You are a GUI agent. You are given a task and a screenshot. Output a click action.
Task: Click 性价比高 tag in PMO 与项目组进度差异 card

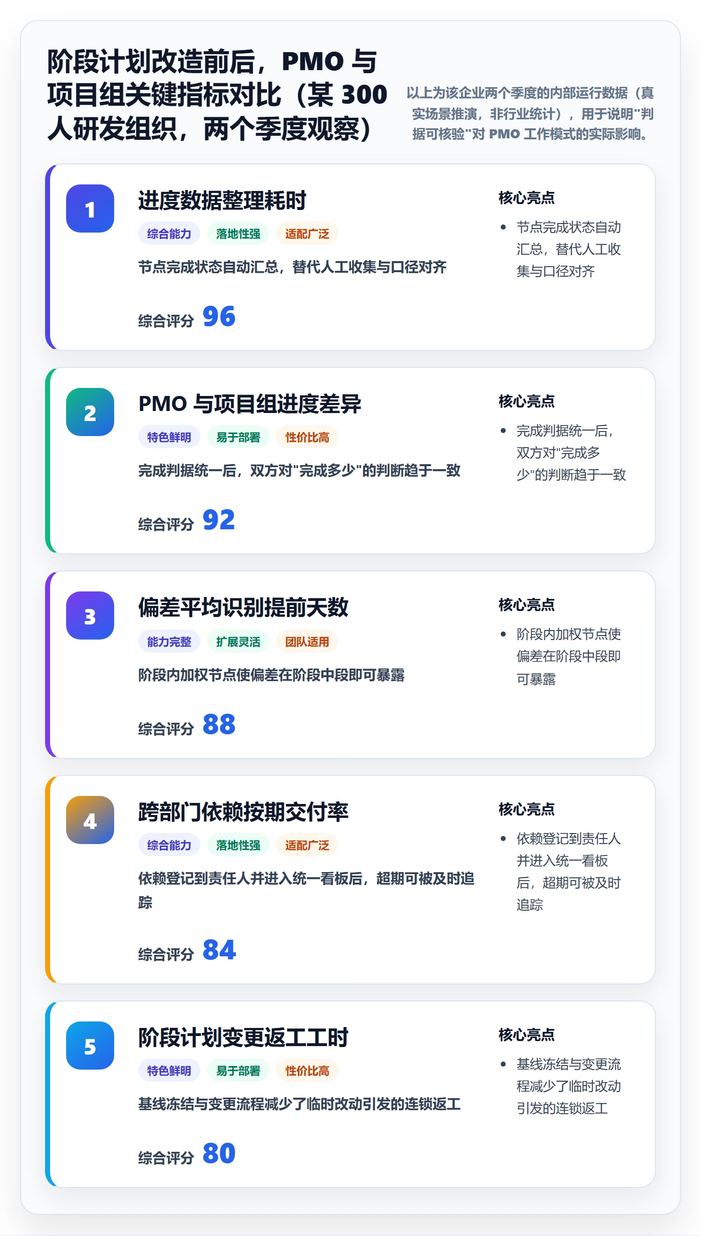307,437
